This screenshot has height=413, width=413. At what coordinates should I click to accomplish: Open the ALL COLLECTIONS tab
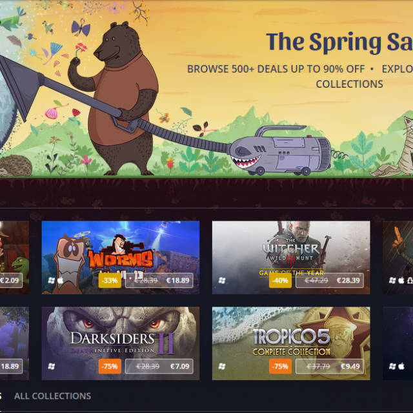(x=52, y=396)
